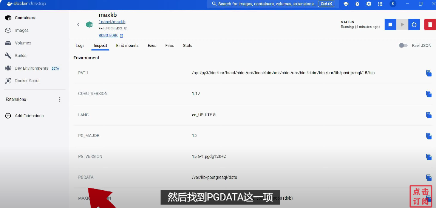
Task: Switch to the Files tab
Action: pyautogui.click(x=169, y=46)
